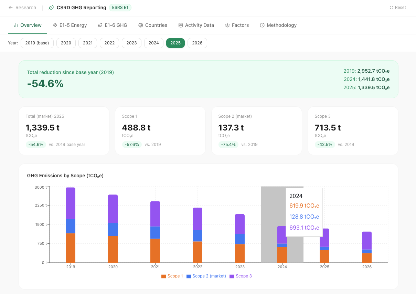Click the 619.9 tCO₂e tooltip value
The height and width of the screenshot is (294, 416).
point(304,206)
